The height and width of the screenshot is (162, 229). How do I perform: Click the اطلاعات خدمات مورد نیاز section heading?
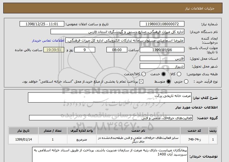pyautogui.click(x=196, y=107)
